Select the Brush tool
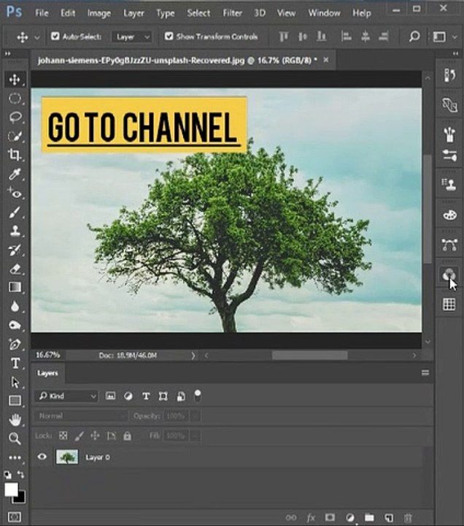Screen dimensions: 464x526 click(15, 212)
